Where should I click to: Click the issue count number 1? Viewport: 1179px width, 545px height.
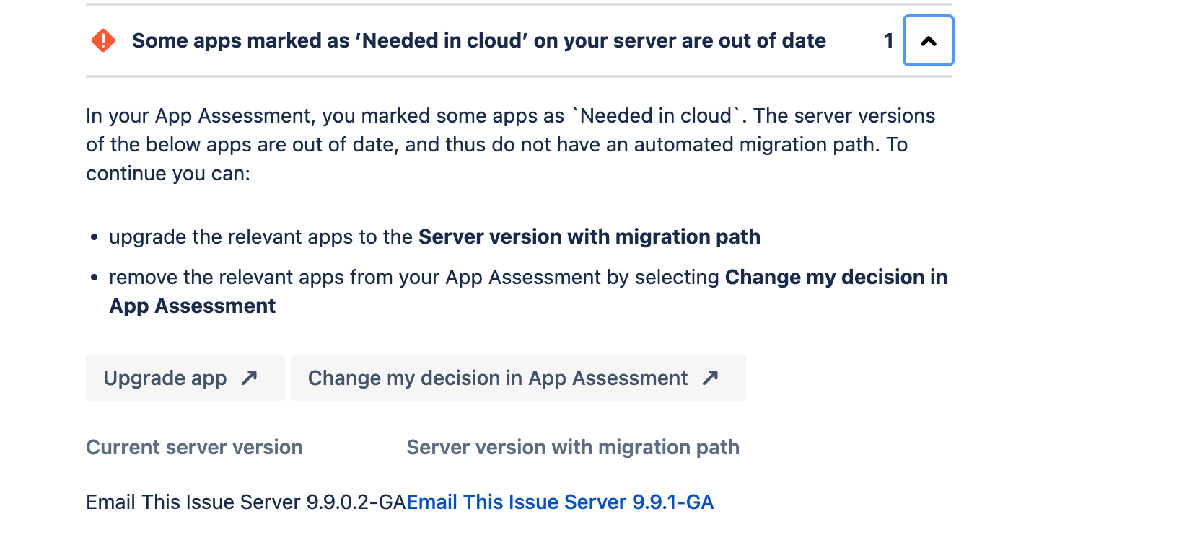click(888, 41)
